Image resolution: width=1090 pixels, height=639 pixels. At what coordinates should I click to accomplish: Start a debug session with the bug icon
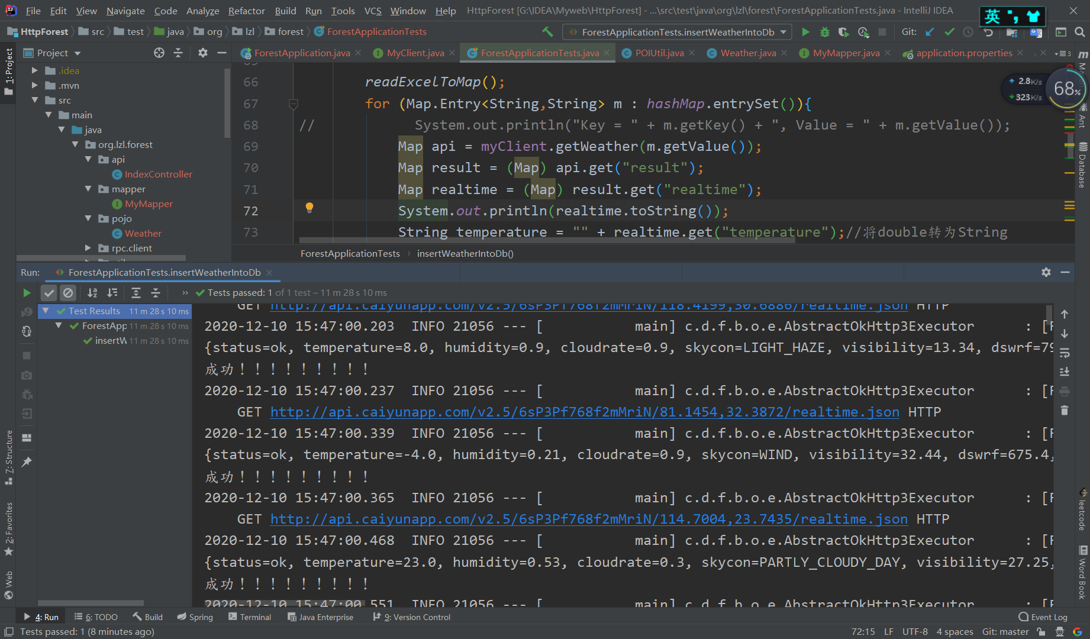[x=824, y=32]
